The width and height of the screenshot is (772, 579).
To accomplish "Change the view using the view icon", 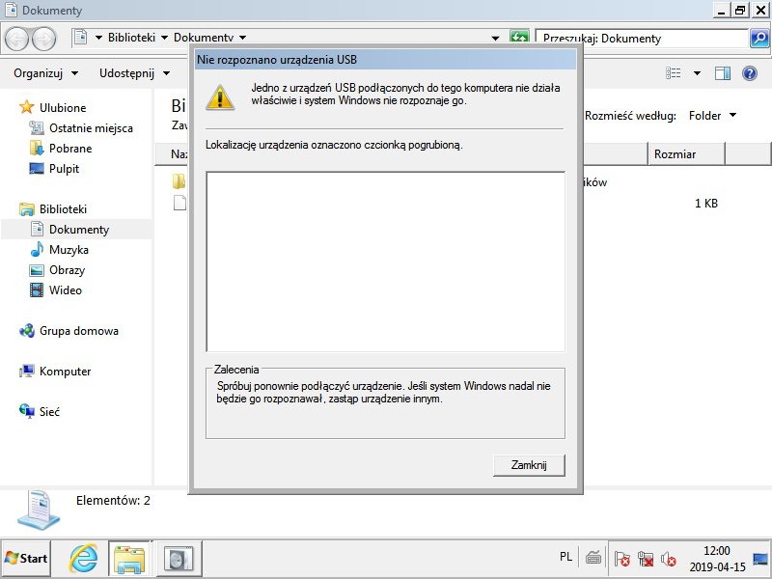I will point(673,73).
